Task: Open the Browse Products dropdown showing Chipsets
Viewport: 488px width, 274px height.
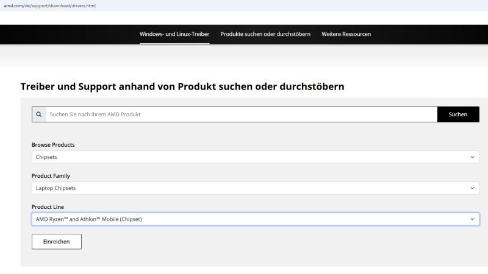Action: pos(255,157)
